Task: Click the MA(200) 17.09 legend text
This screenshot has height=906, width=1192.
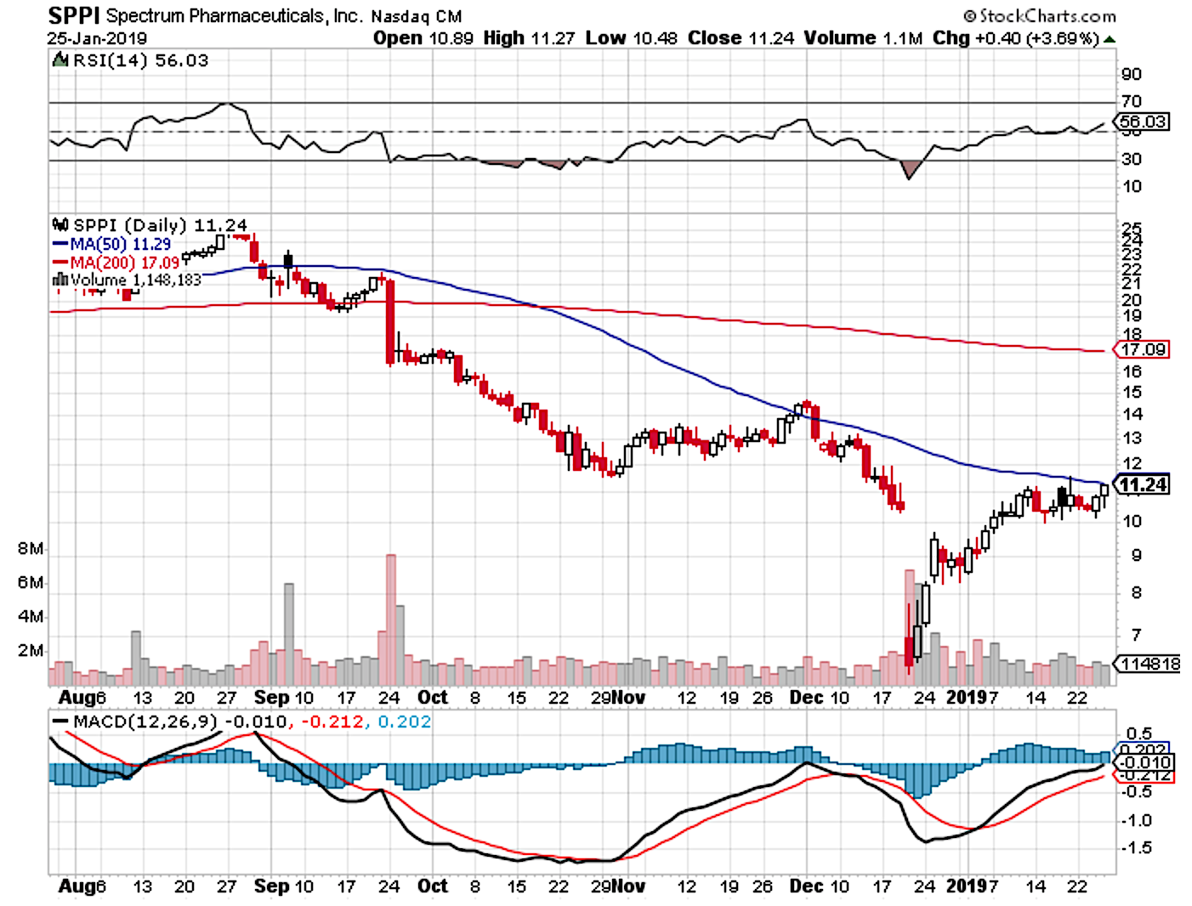Action: [x=124, y=263]
